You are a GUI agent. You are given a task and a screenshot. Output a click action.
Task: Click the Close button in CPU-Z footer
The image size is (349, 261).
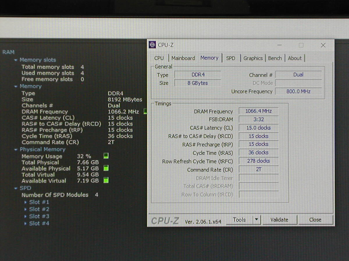tap(315, 220)
